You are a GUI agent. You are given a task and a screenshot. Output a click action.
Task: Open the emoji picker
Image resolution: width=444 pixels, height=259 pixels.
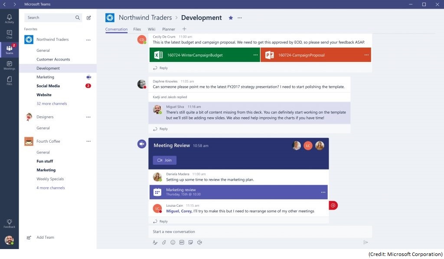tap(173, 242)
